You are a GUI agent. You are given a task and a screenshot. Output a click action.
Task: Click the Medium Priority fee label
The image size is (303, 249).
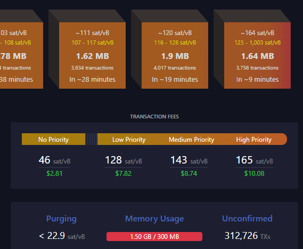[192, 139]
